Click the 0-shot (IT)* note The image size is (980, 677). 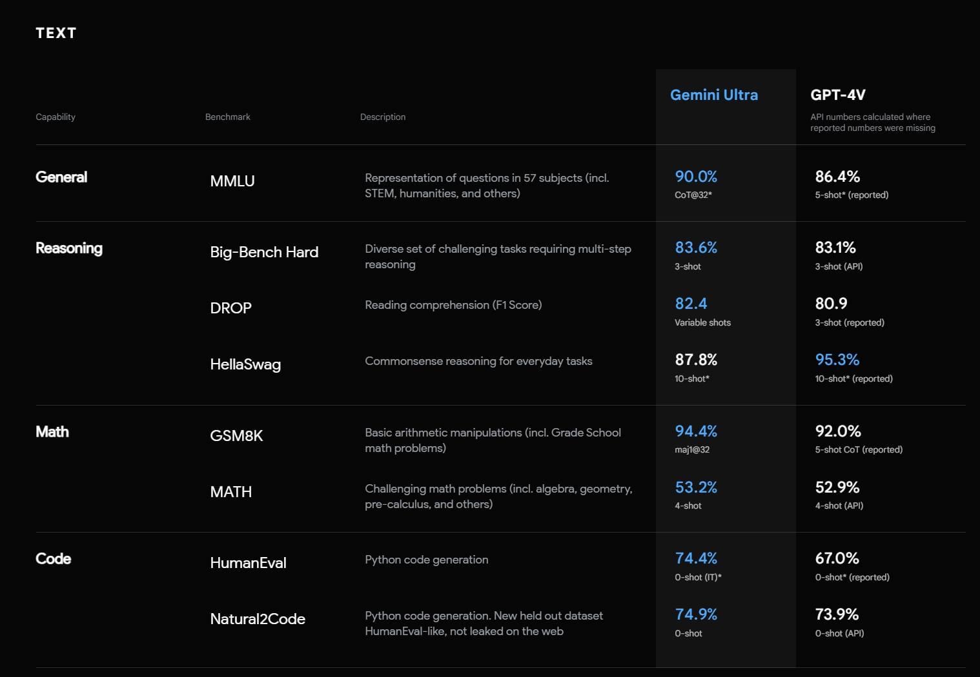tap(698, 577)
